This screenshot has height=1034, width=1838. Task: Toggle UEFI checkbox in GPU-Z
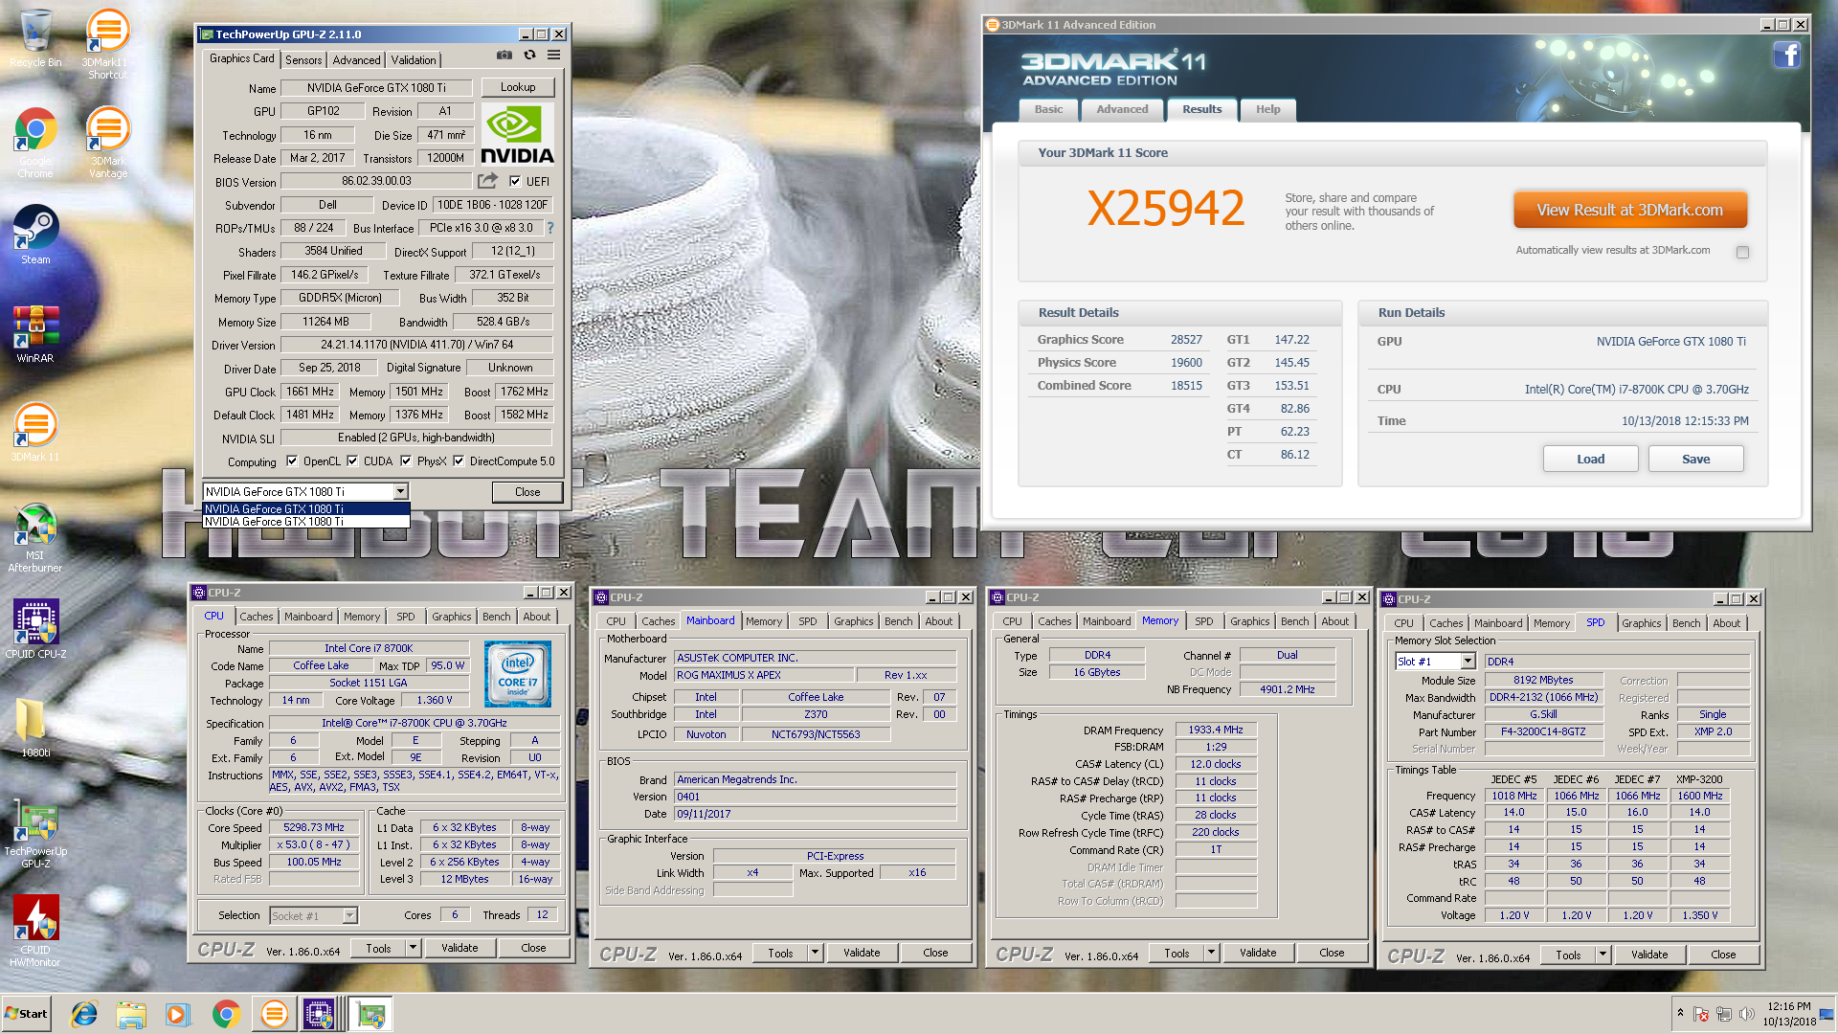click(x=515, y=181)
